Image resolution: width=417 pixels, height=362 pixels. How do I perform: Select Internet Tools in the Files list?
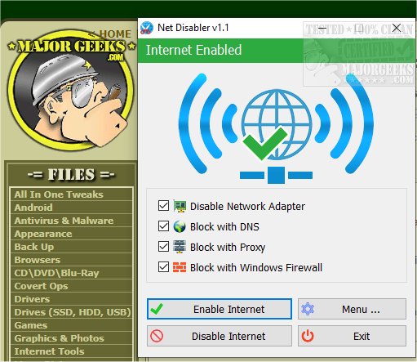(49, 351)
